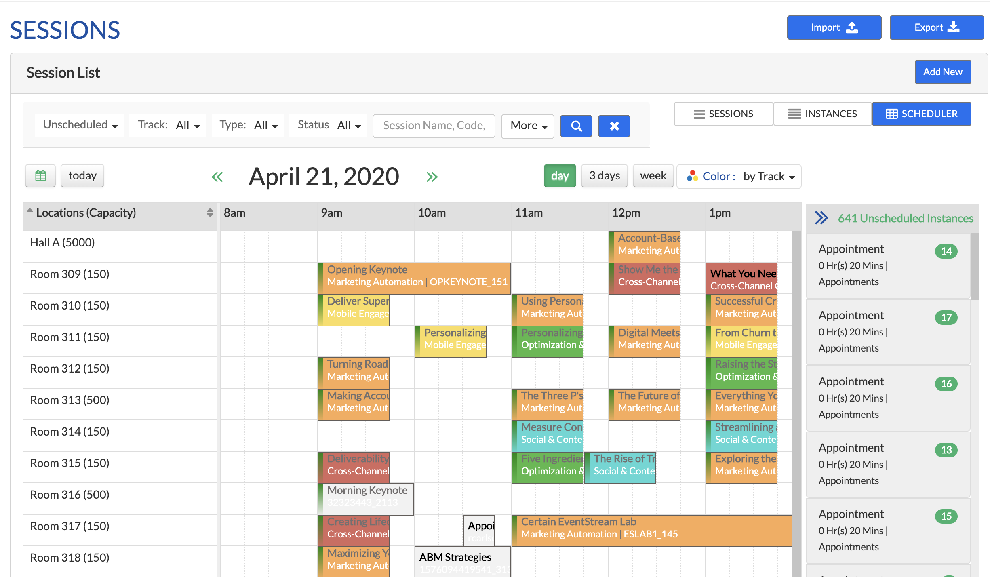Click the Add New button
The image size is (990, 577).
click(x=943, y=72)
